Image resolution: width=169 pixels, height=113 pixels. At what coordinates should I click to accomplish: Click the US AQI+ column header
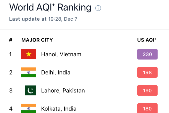pyautogui.click(x=147, y=40)
